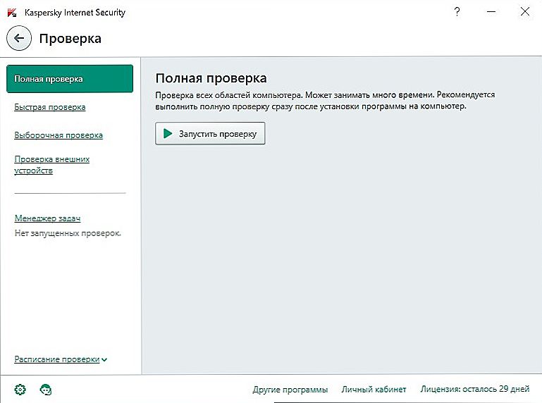Open the Менеджер задач link
The height and width of the screenshot is (403, 542).
click(47, 218)
